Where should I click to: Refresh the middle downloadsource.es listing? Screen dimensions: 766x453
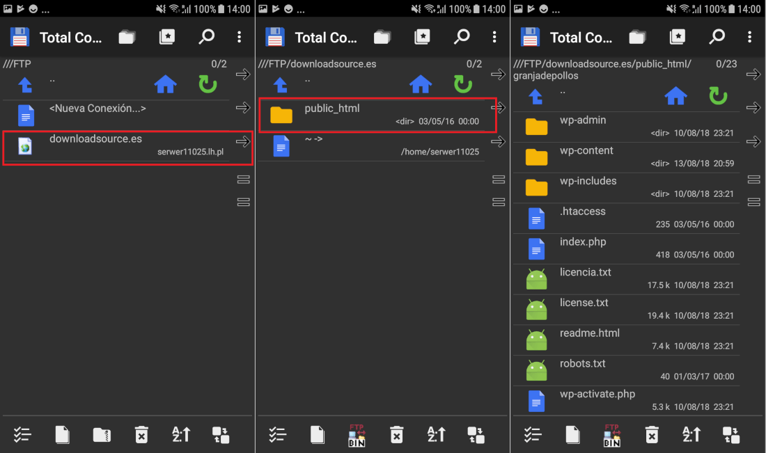[463, 84]
